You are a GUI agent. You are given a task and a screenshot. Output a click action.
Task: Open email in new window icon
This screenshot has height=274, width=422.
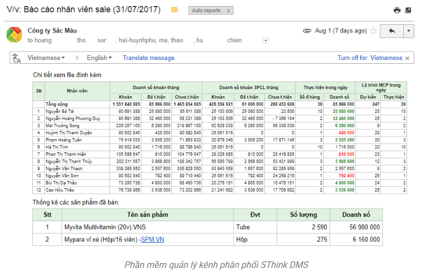(x=408, y=10)
